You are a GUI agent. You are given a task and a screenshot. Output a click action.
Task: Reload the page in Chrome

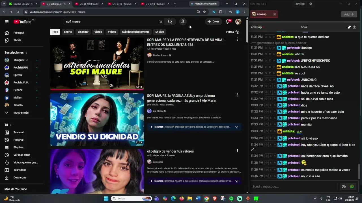pyautogui.click(x=18, y=12)
